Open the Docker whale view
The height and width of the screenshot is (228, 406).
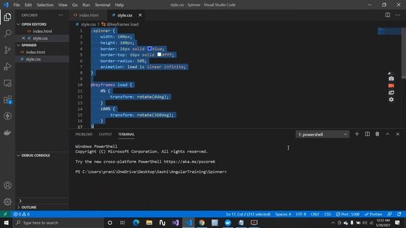pyautogui.click(x=8, y=132)
